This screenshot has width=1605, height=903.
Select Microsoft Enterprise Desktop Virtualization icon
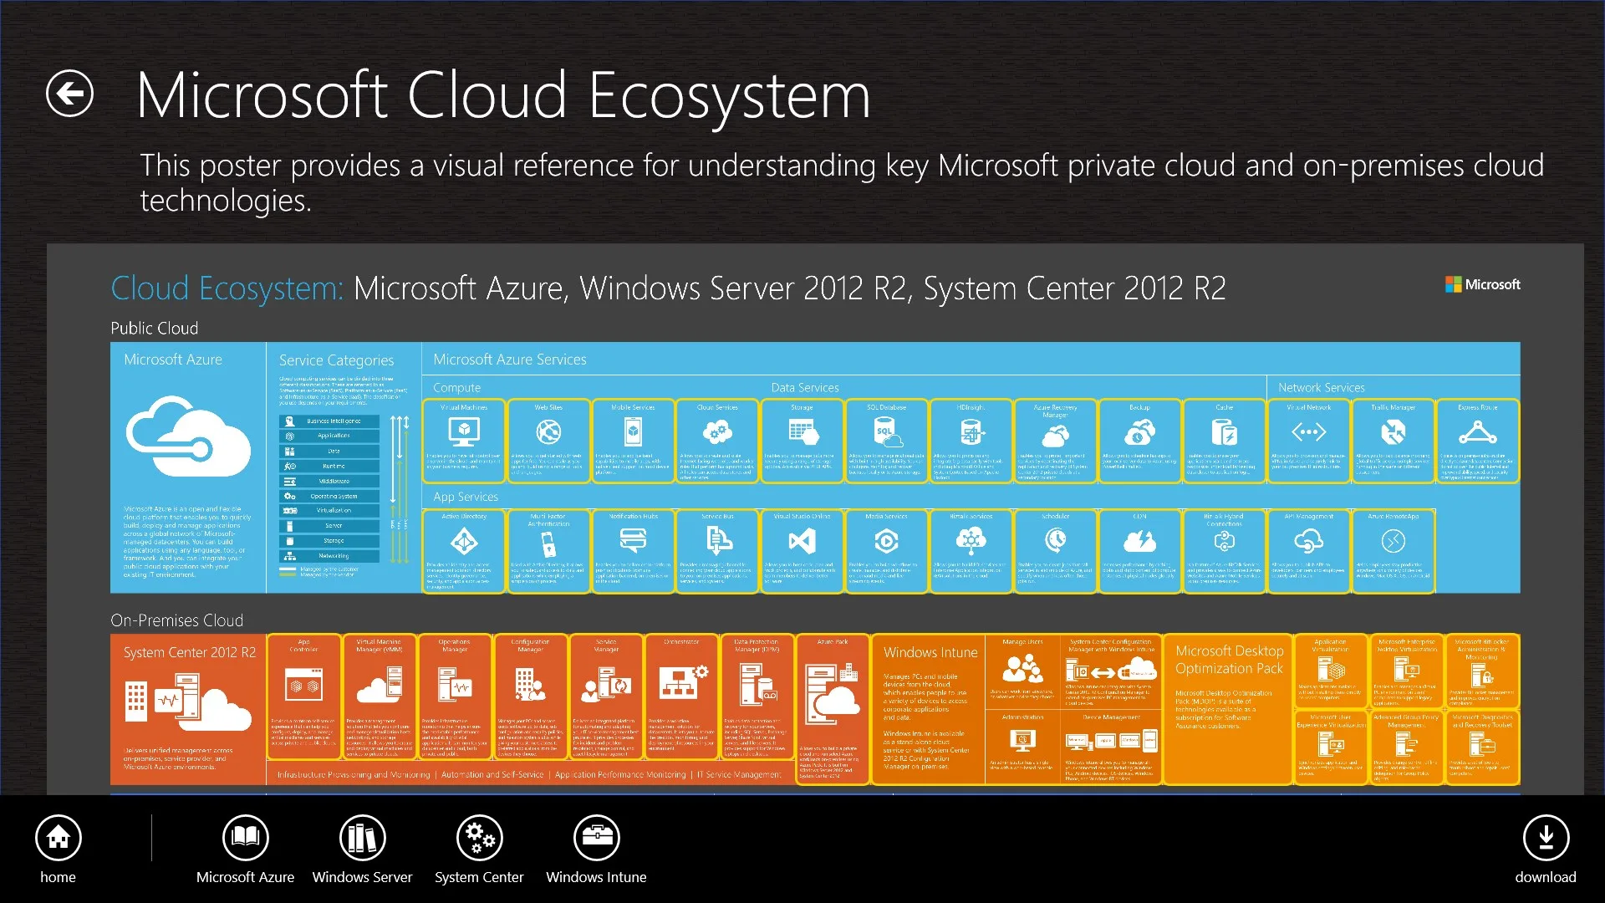pyautogui.click(x=1407, y=669)
